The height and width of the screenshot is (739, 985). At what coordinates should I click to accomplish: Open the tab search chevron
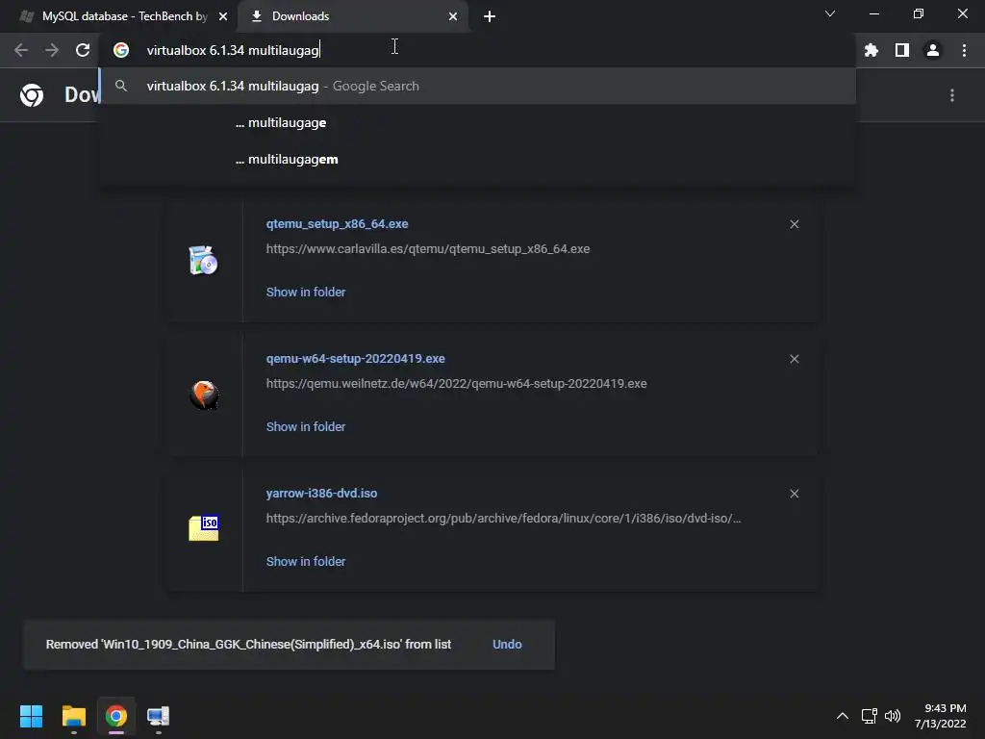click(830, 13)
